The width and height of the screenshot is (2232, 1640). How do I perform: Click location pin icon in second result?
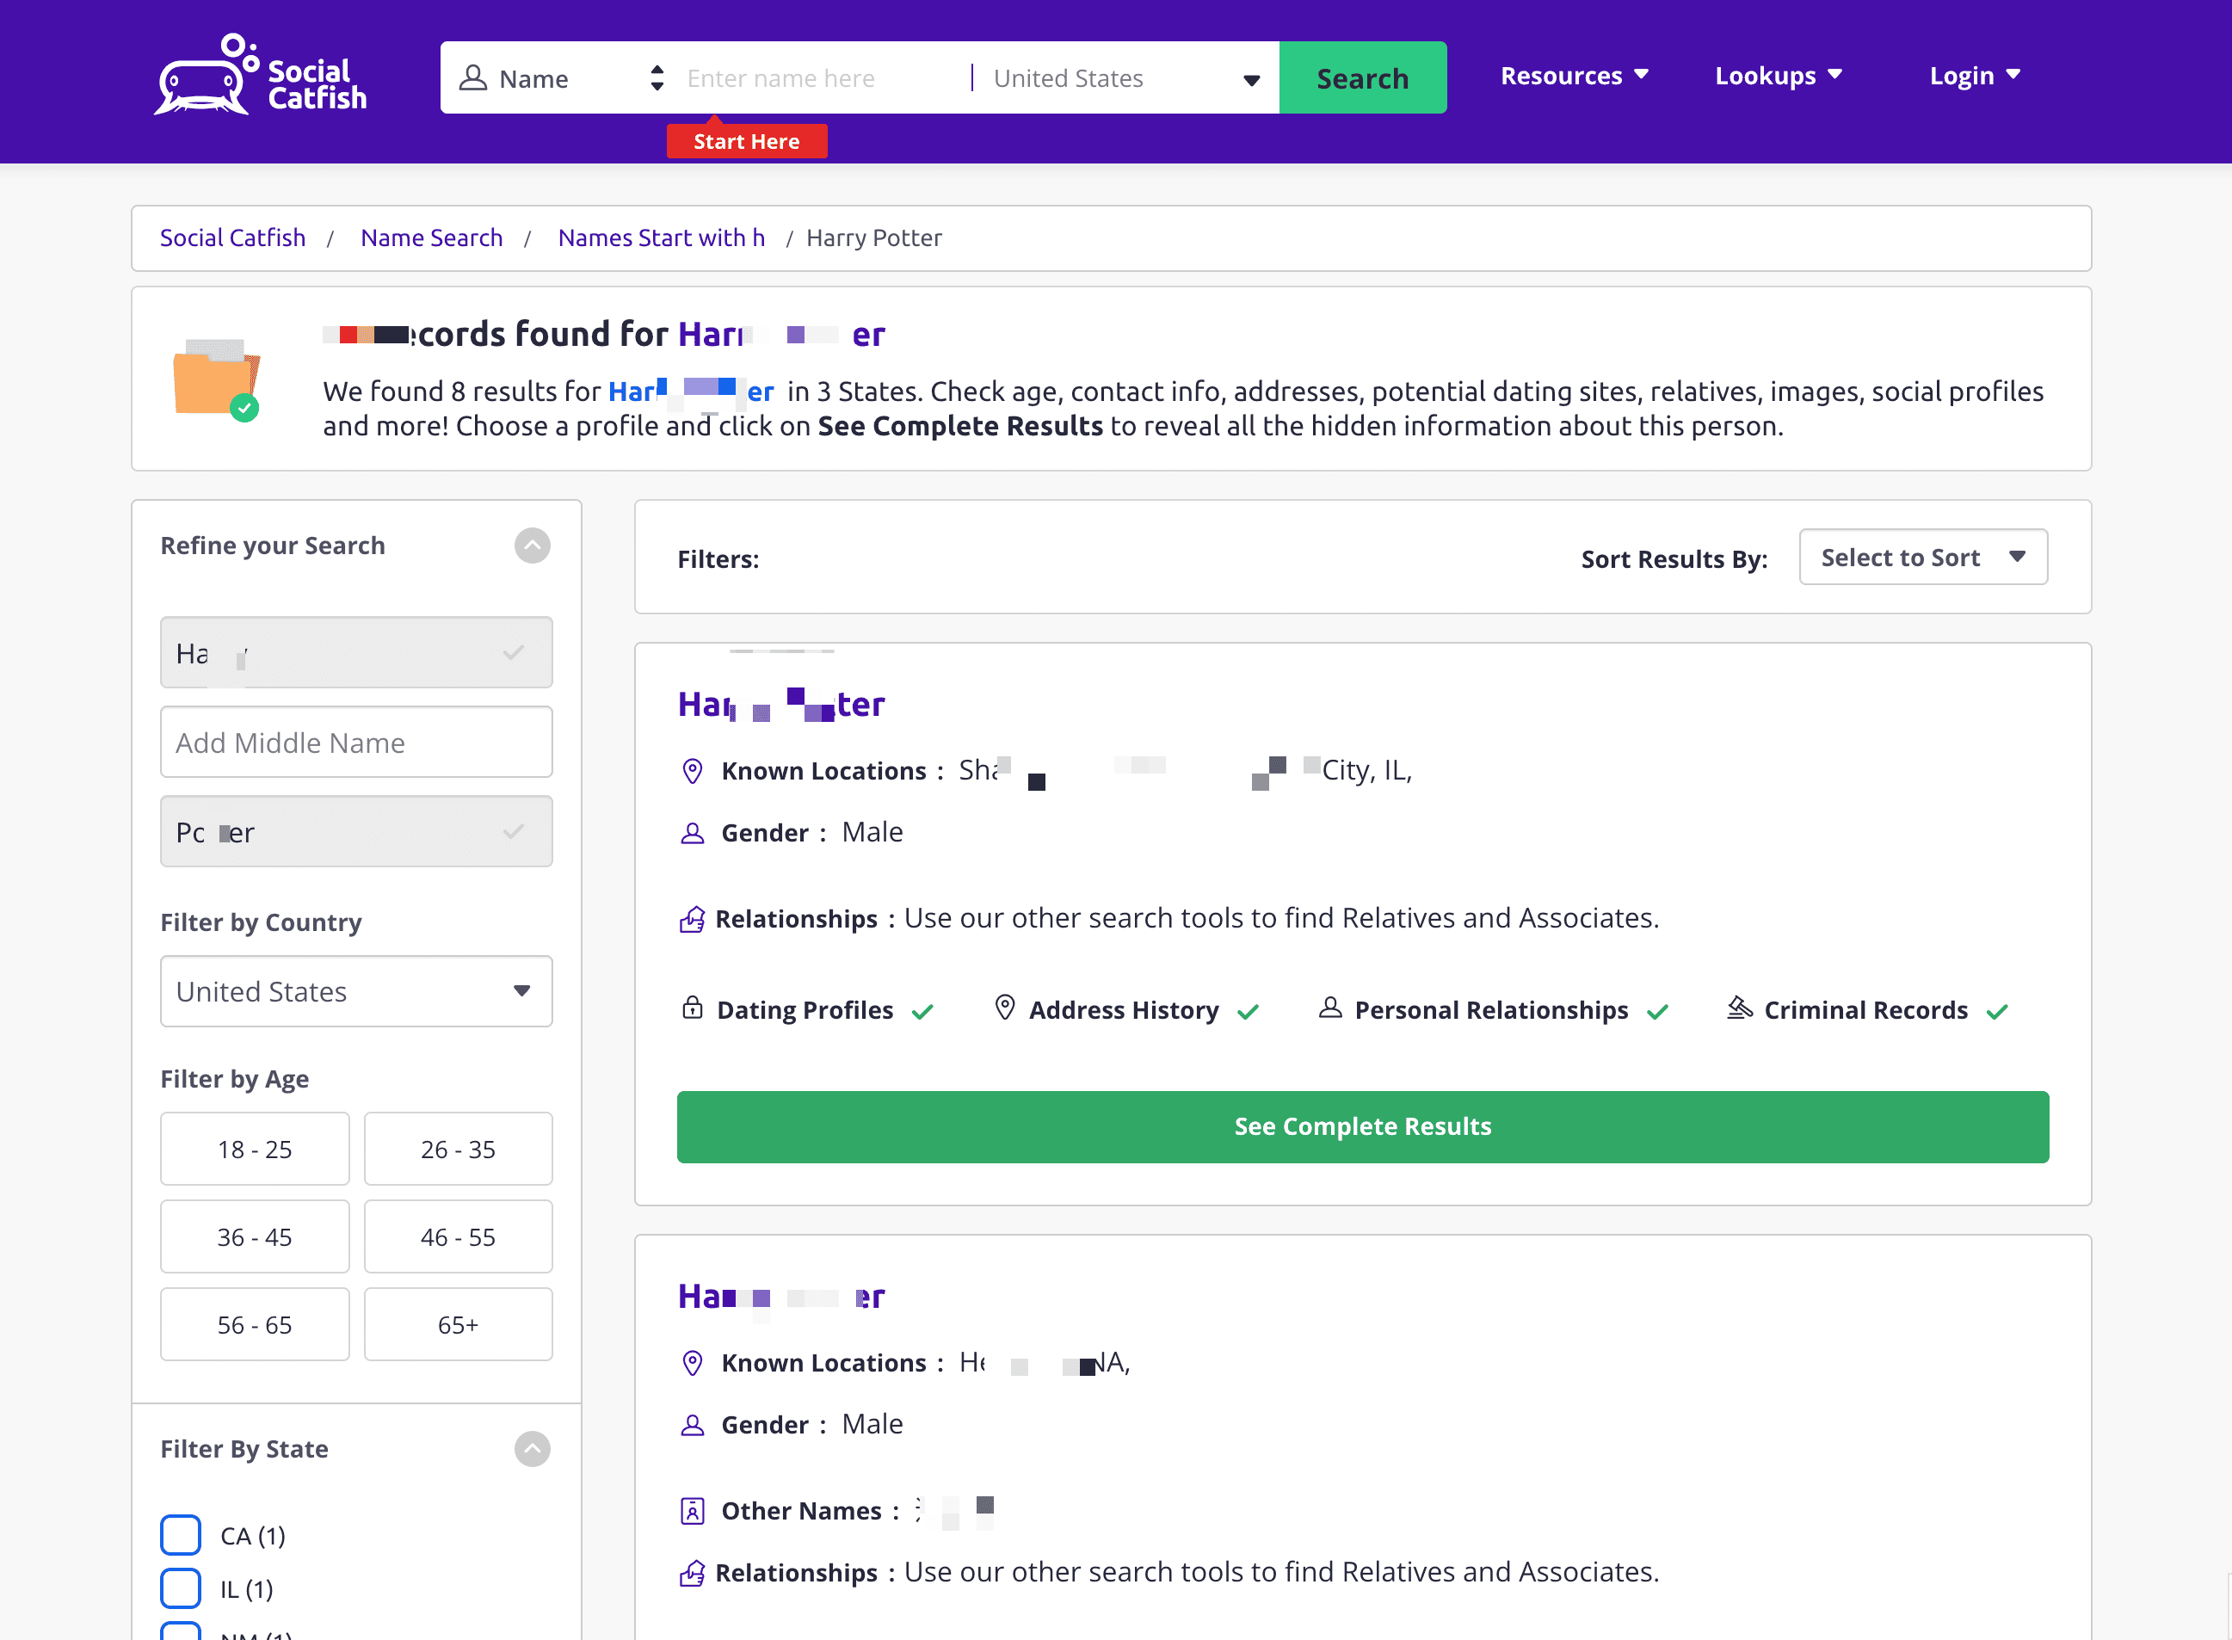tap(693, 1364)
